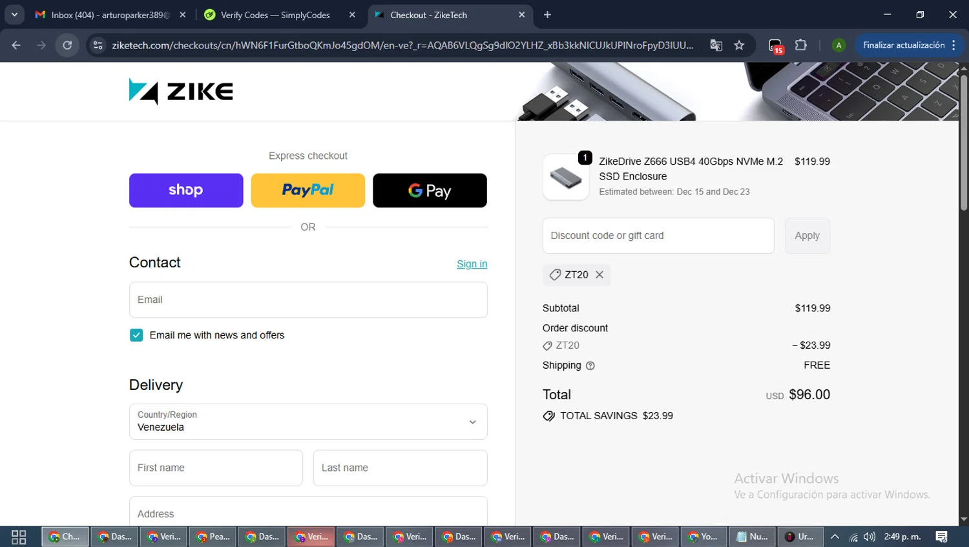This screenshot has height=547, width=969.
Task: Open the Chrome profile avatar
Action: click(x=839, y=45)
